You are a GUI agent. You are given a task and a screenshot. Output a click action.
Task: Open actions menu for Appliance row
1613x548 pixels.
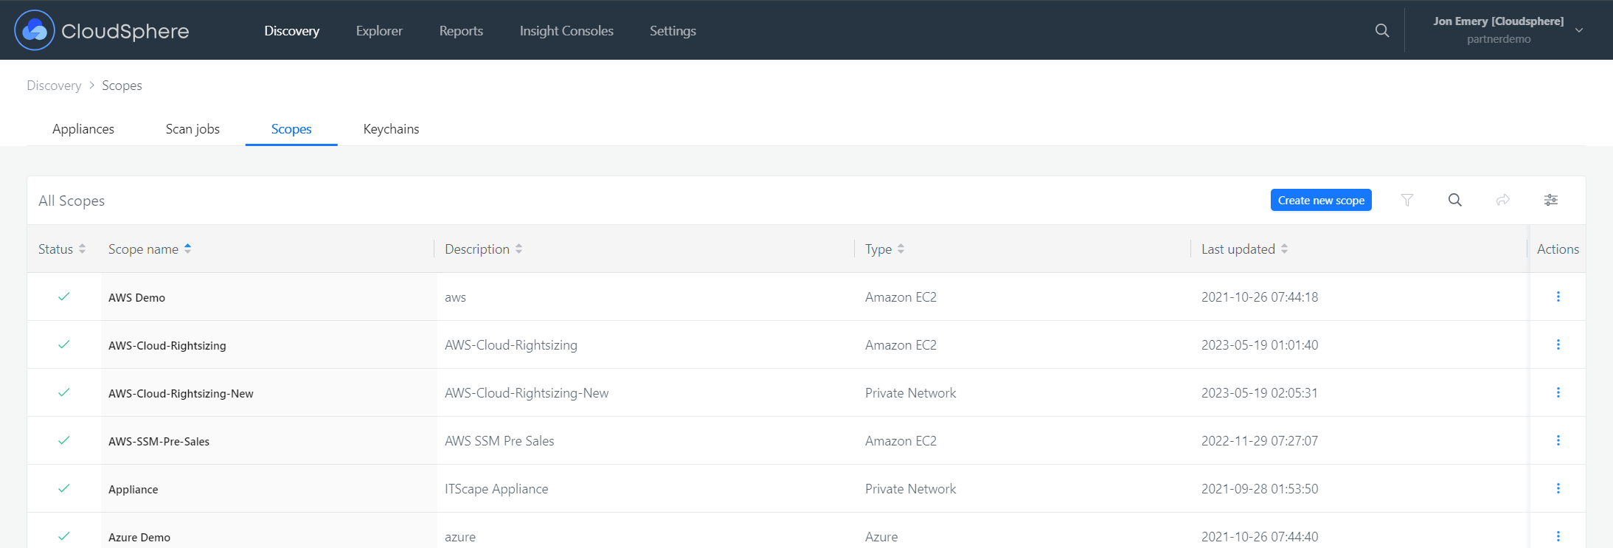[1558, 488]
